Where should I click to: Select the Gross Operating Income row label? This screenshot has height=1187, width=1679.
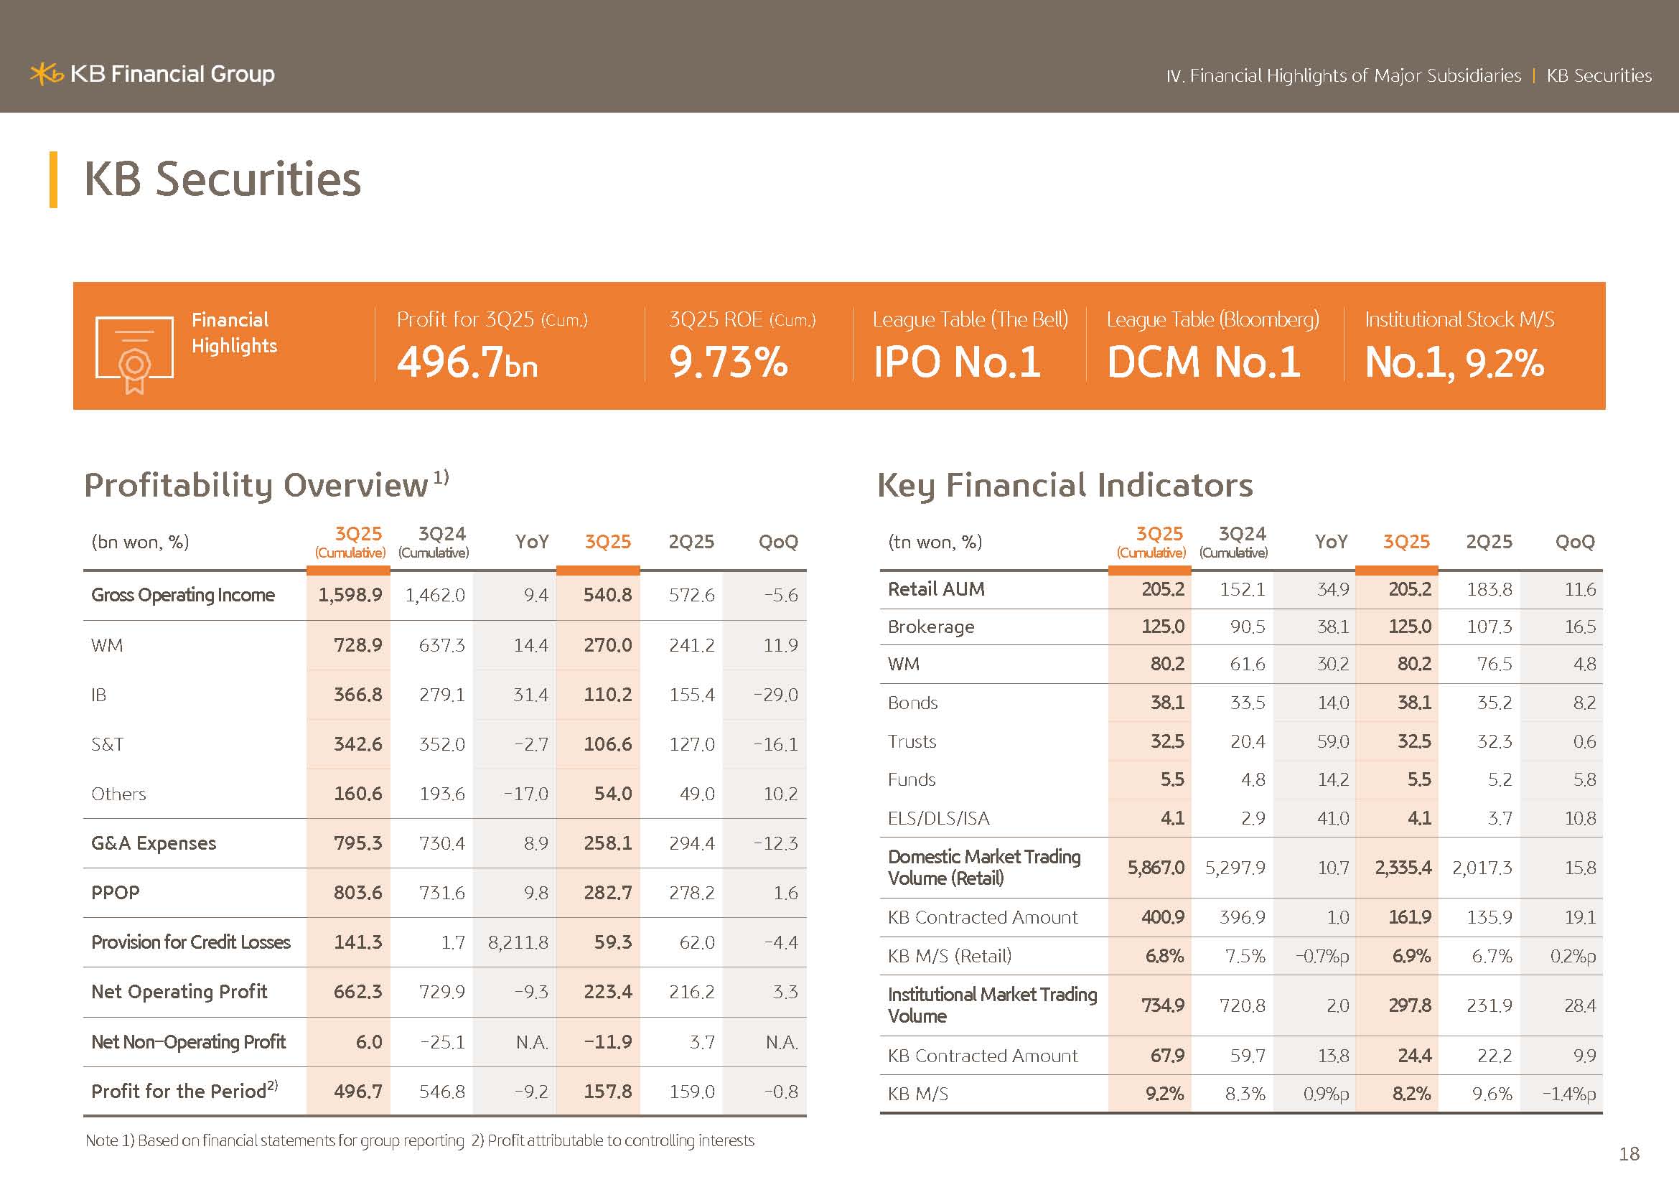point(183,595)
